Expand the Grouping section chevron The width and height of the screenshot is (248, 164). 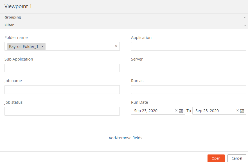[x=245, y=17]
